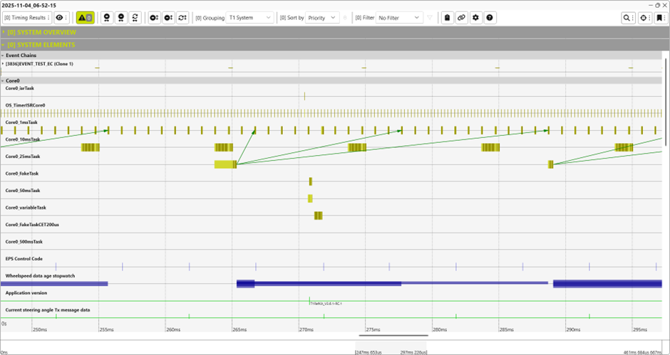The image size is (670, 355).
Task: Open settings via the gear icon
Action: click(475, 17)
